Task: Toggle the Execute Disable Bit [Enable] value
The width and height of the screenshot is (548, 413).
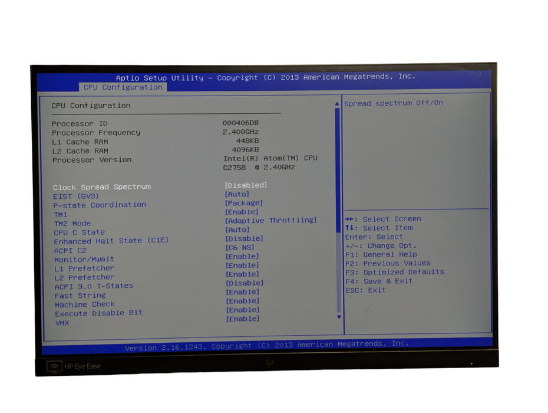Action: 243,310
